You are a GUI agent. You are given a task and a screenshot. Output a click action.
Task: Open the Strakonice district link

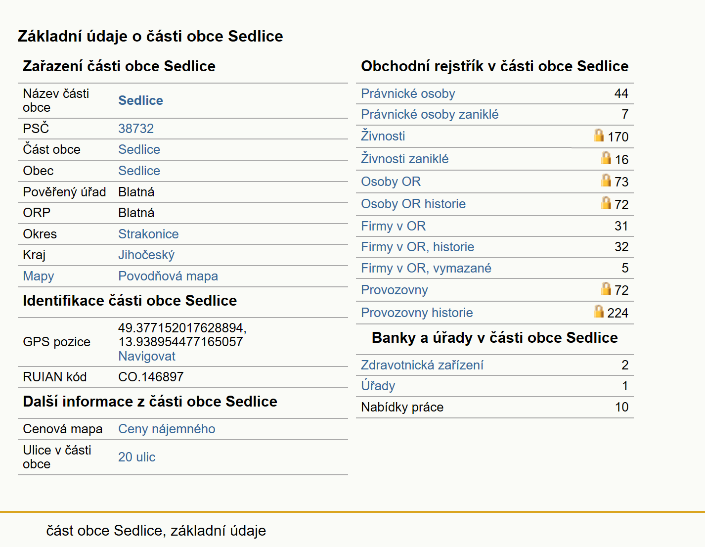point(148,234)
